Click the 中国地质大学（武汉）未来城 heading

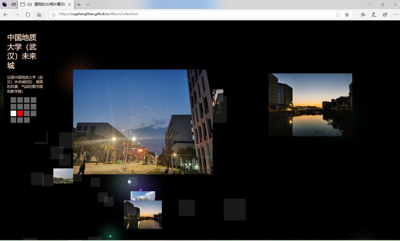(x=22, y=52)
